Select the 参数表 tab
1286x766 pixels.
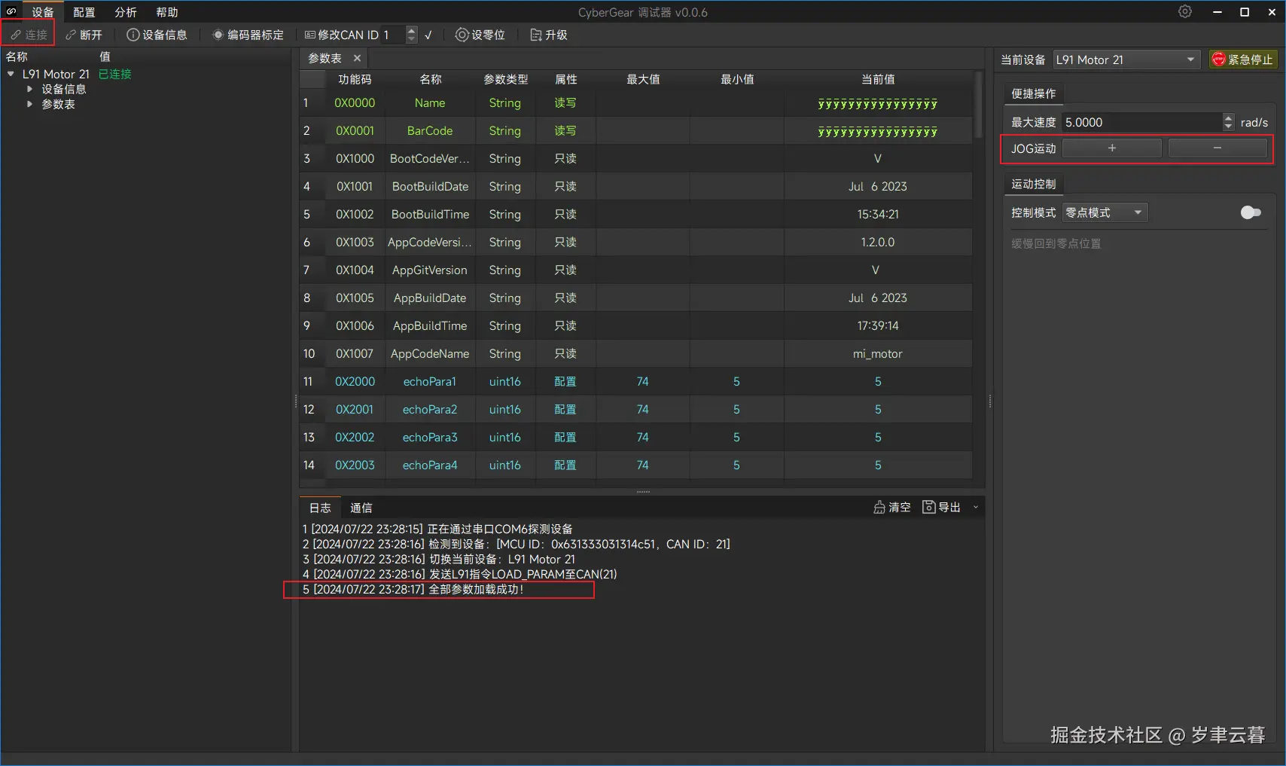[325, 58]
